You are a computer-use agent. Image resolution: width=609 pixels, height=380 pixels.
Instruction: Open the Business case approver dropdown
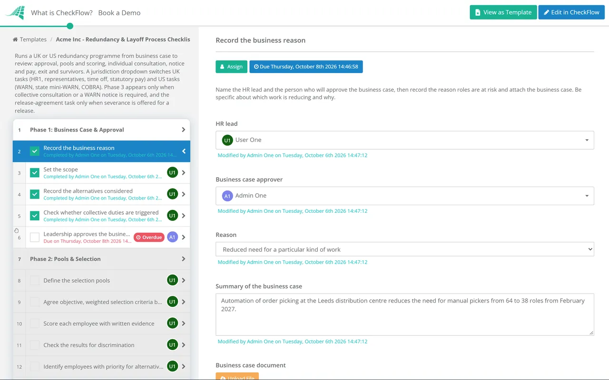[405, 196]
